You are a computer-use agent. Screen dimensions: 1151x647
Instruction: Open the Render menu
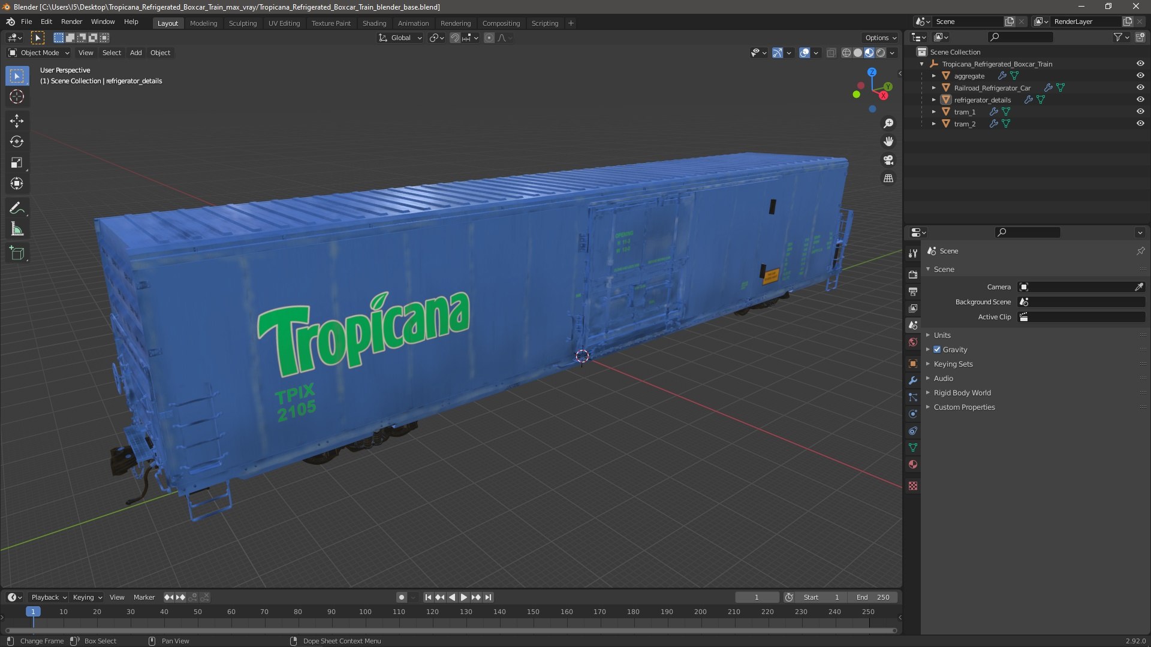[x=71, y=22]
